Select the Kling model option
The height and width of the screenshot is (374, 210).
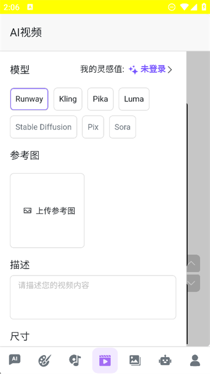68,99
